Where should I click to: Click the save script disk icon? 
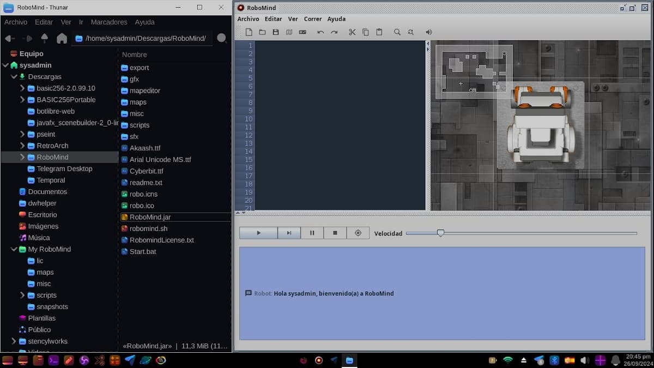pyautogui.click(x=276, y=32)
